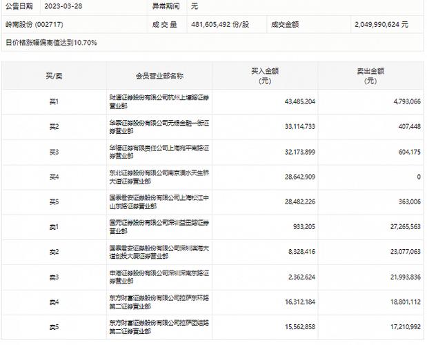Click 东北证券 南京溧水天生桥大道 branch name
The image size is (427, 345).
159,177
